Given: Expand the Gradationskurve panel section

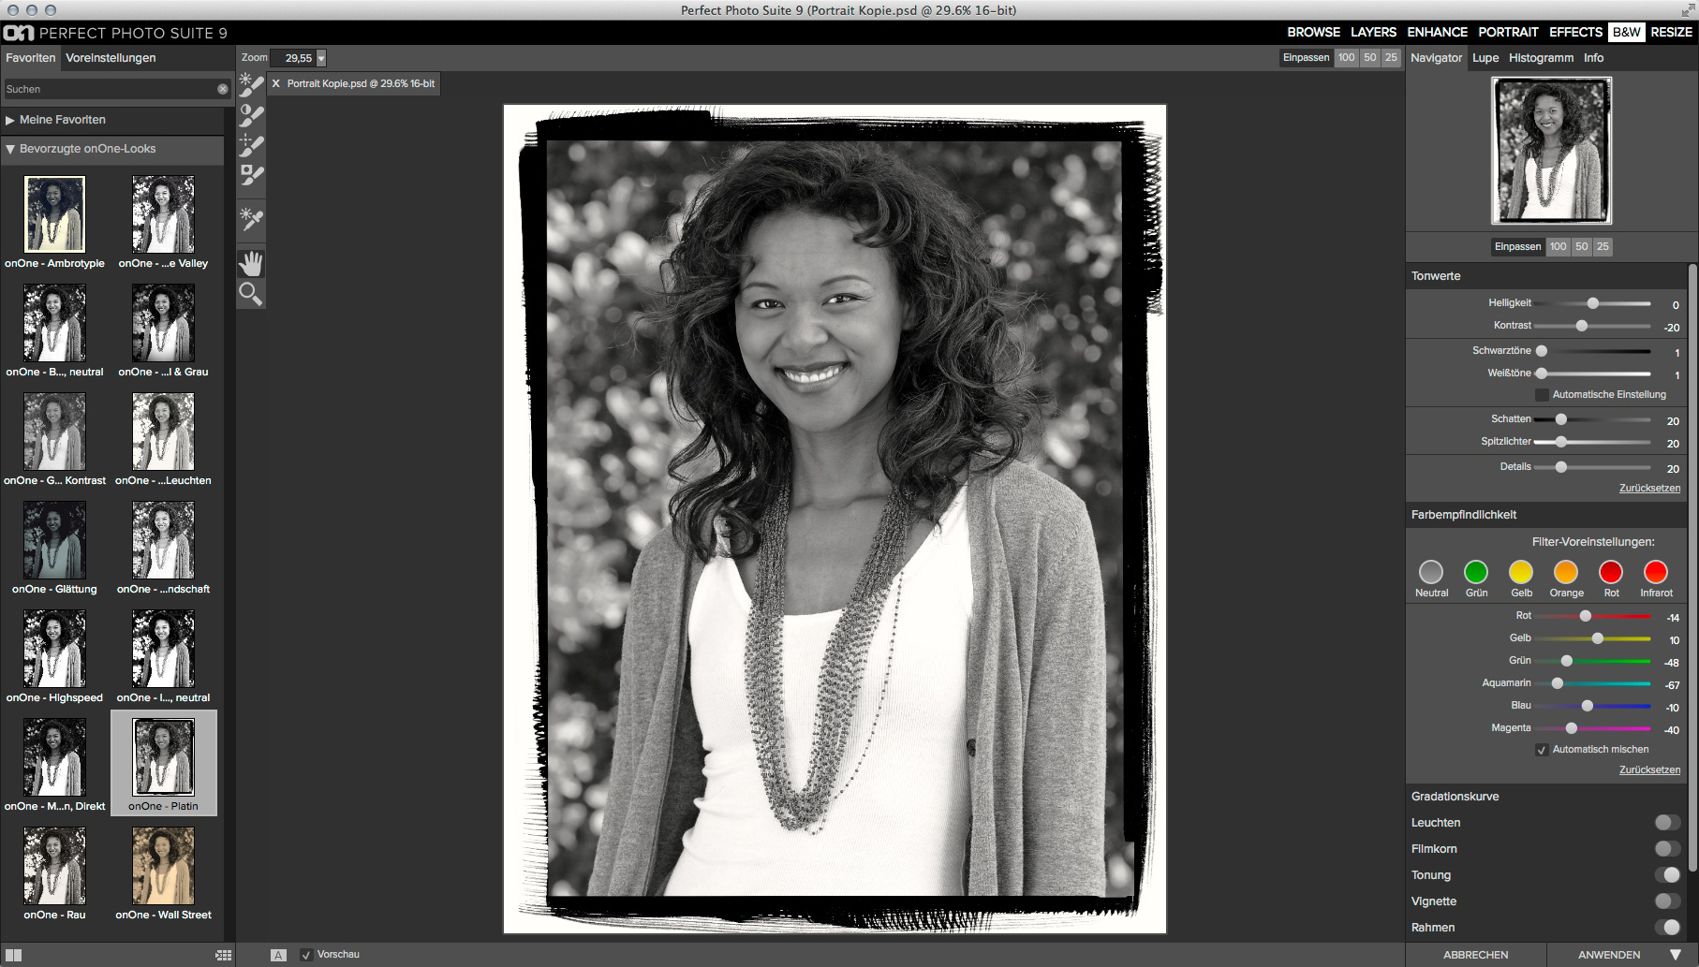Looking at the screenshot, I should click(1455, 797).
